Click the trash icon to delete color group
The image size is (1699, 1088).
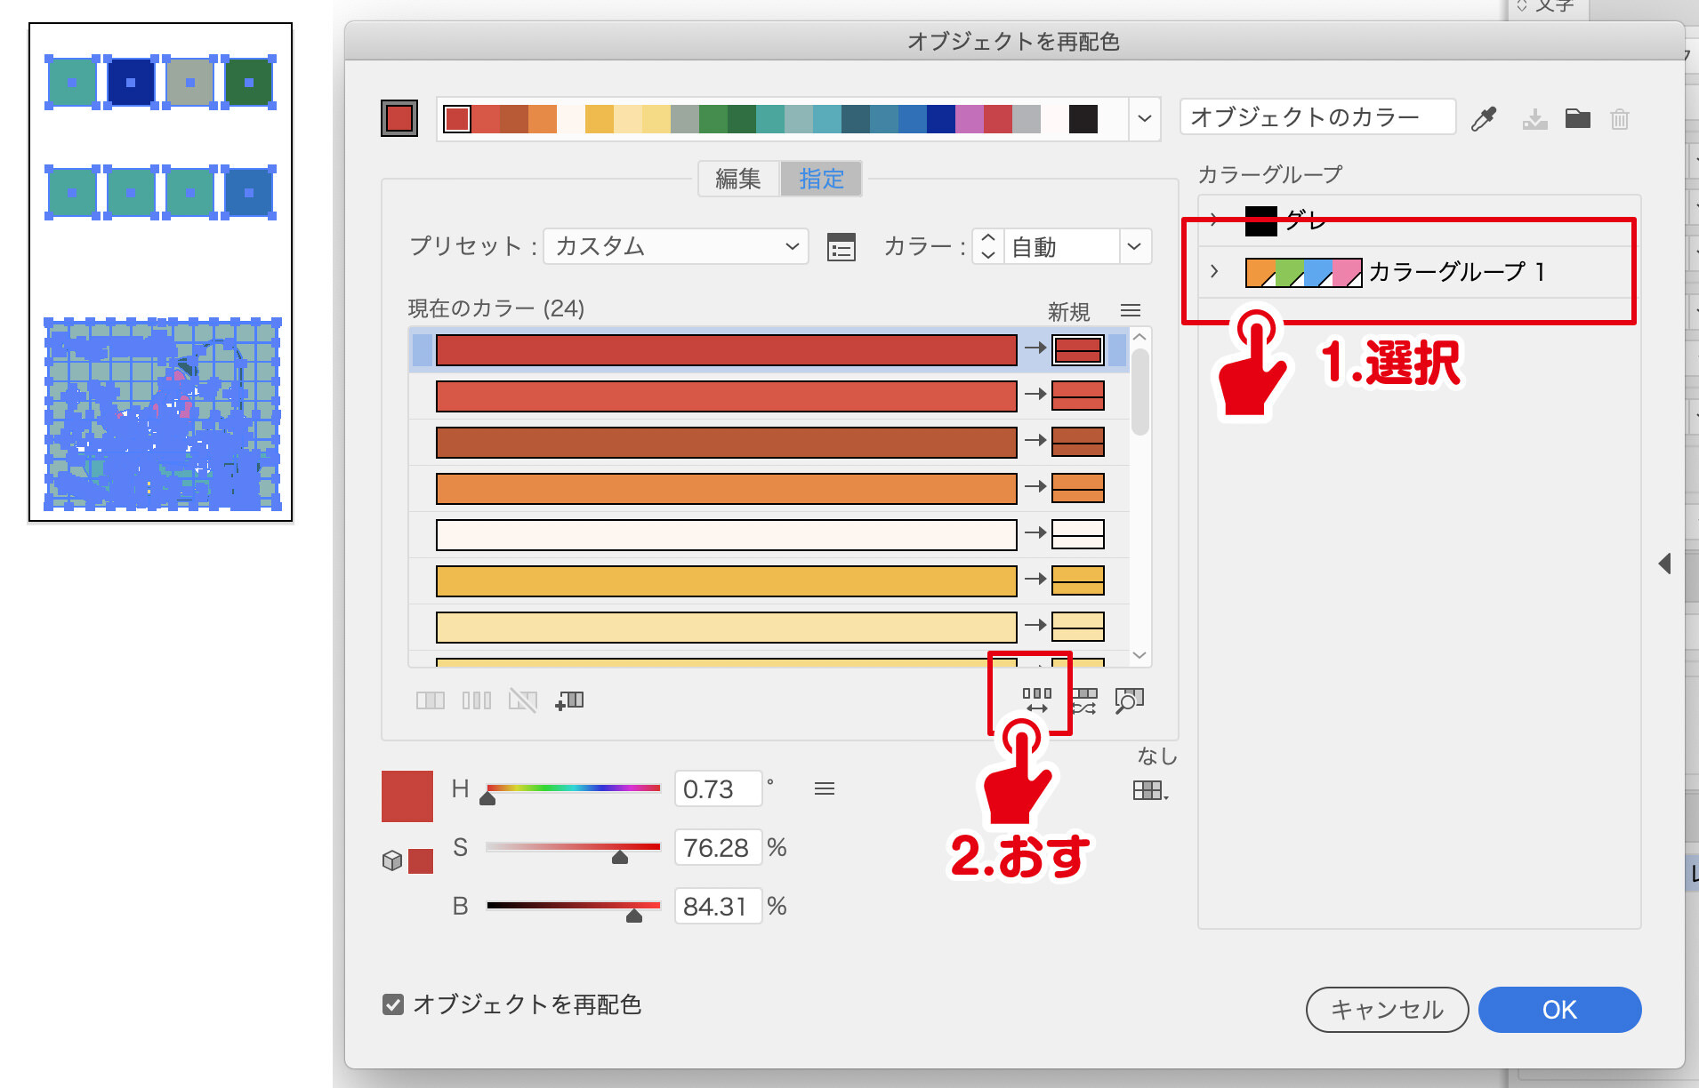click(x=1619, y=118)
